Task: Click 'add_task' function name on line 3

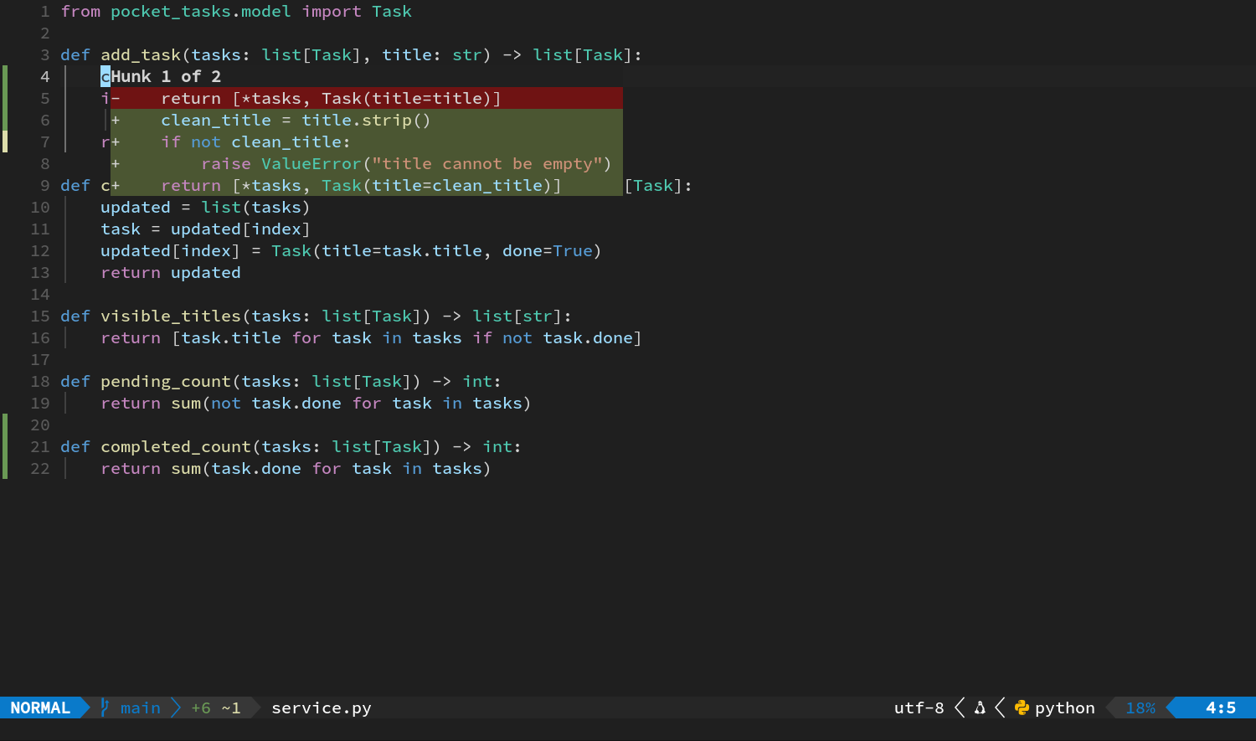Action: [x=141, y=54]
